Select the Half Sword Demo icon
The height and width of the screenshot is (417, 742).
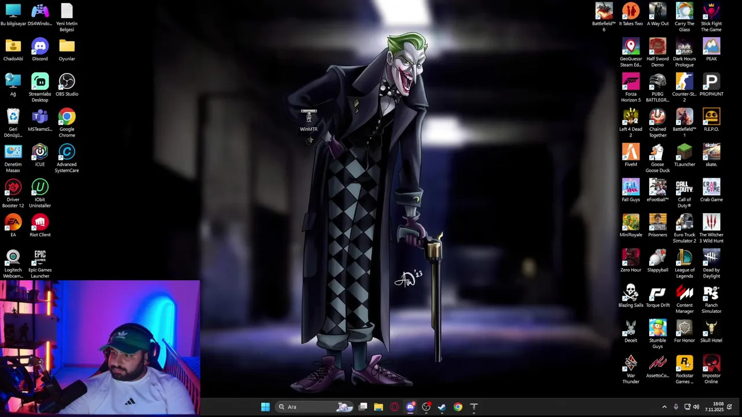tap(657, 53)
